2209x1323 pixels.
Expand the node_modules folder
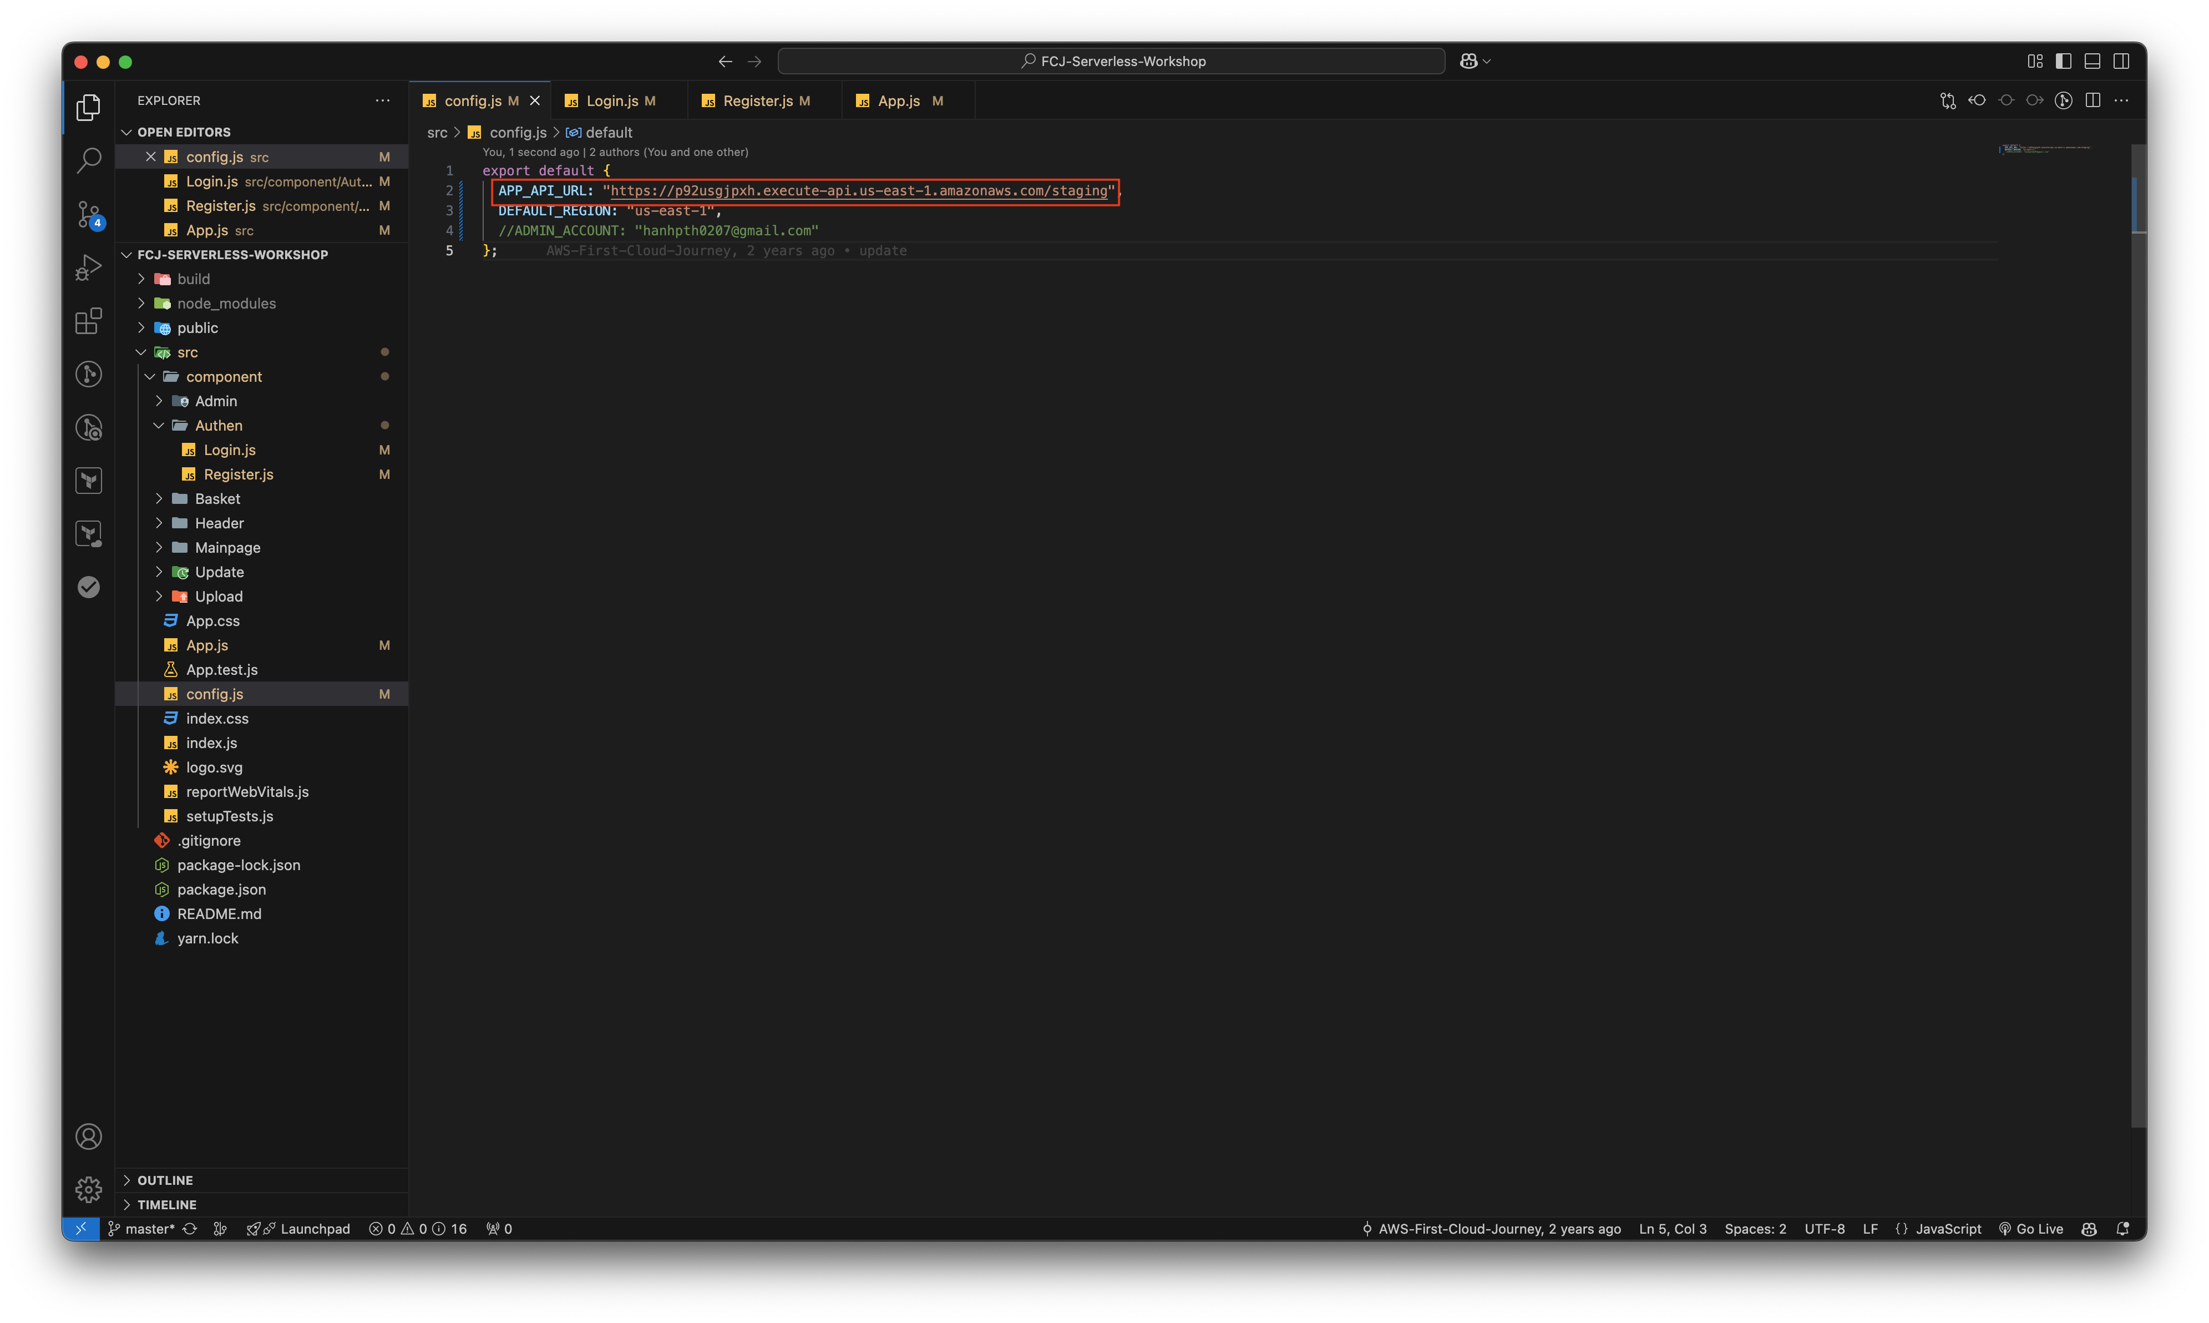coord(141,303)
